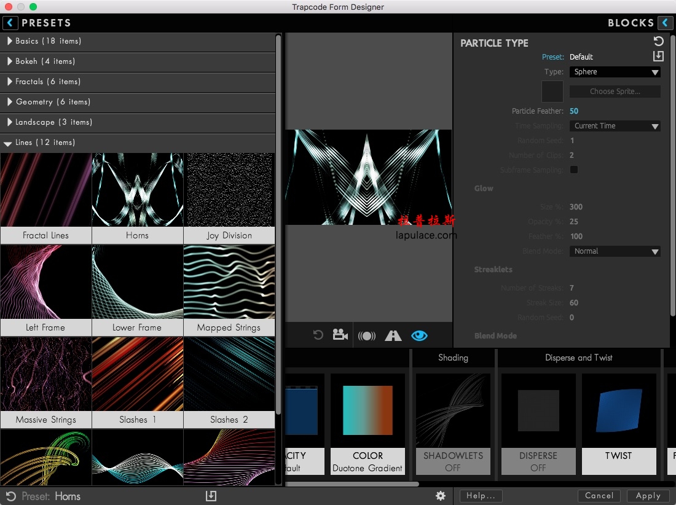Click the Cancel button

(599, 496)
